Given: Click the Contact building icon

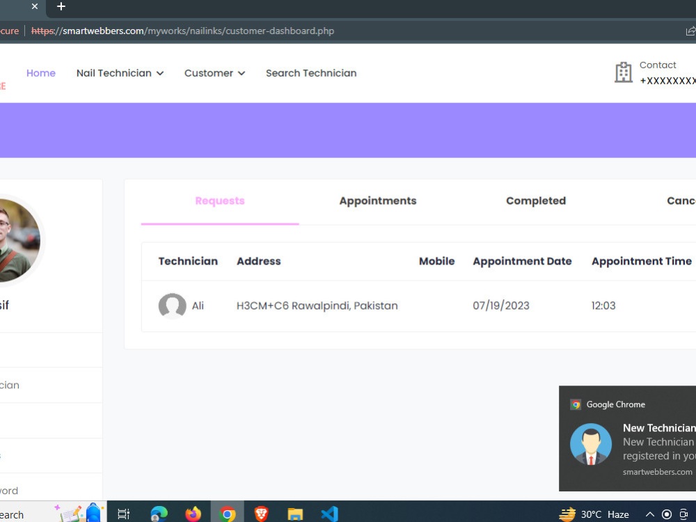Looking at the screenshot, I should click(623, 72).
